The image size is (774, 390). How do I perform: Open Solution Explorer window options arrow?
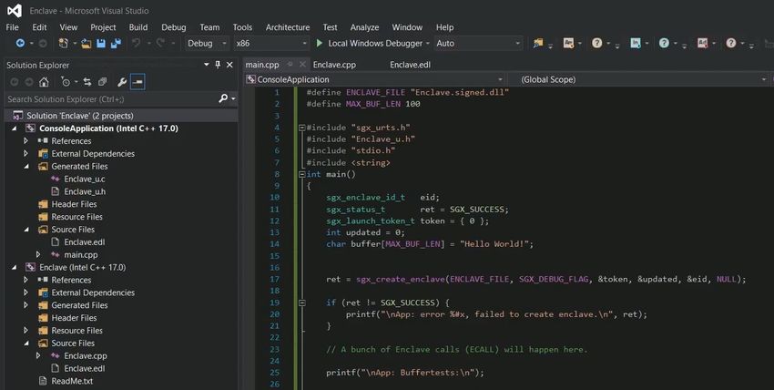207,65
